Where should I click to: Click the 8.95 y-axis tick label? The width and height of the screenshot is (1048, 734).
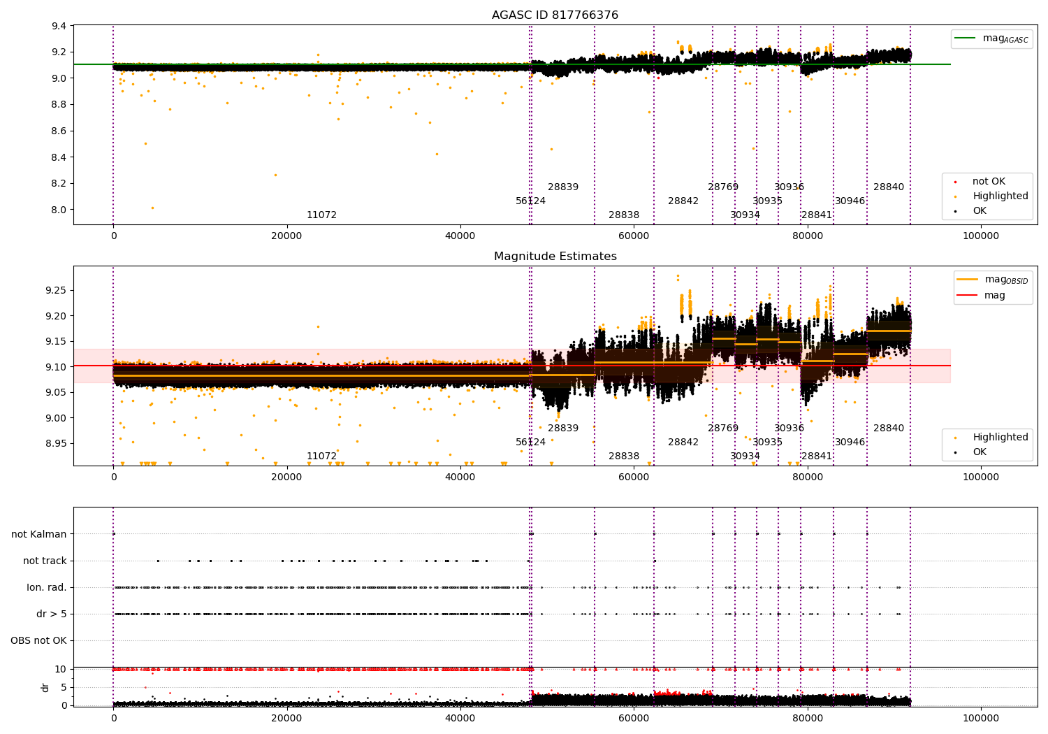tap(57, 444)
